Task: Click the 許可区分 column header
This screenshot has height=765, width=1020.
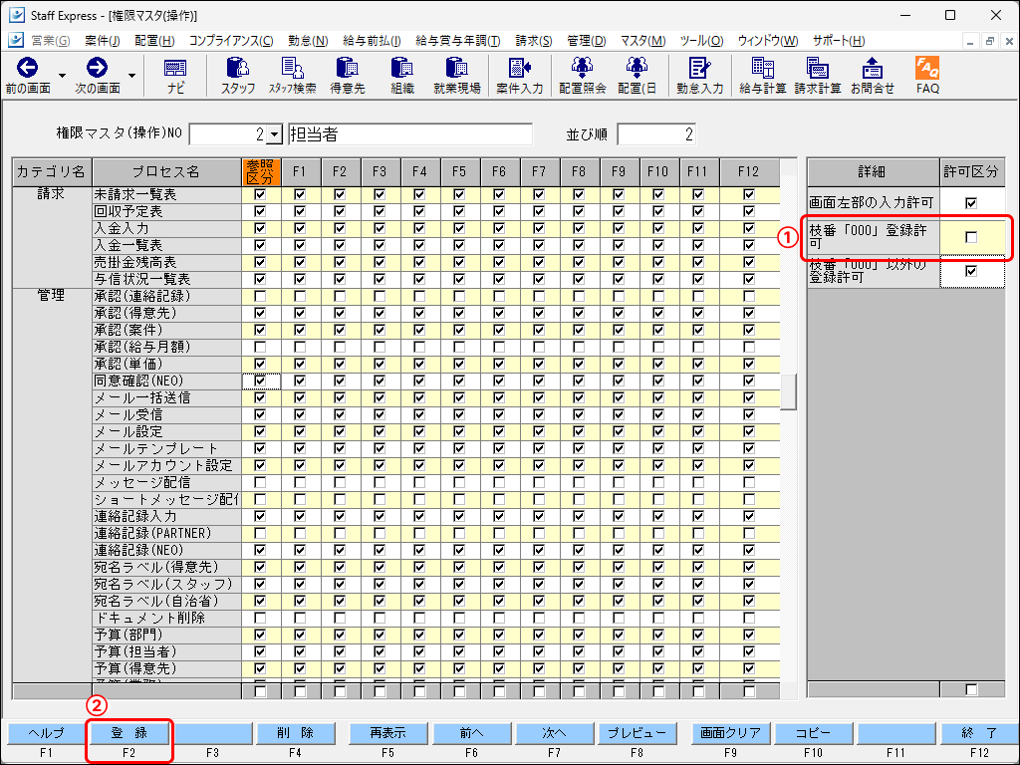Action: click(x=971, y=171)
